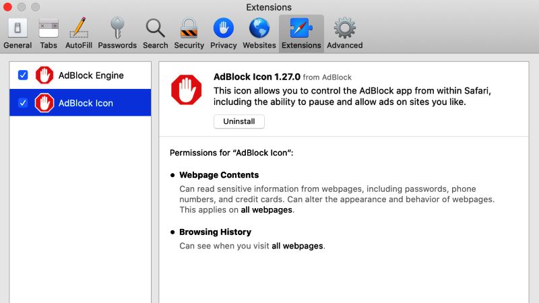
Task: Select the Extensions preferences pane
Action: (x=301, y=34)
